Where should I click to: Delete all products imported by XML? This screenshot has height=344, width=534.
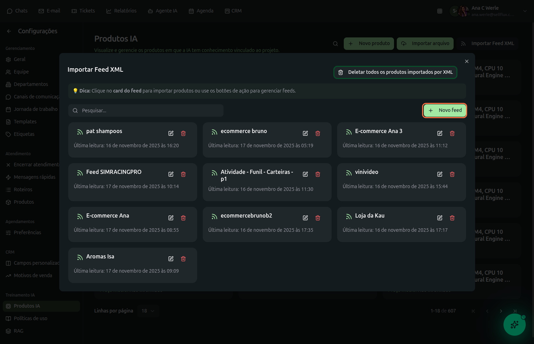pyautogui.click(x=395, y=72)
